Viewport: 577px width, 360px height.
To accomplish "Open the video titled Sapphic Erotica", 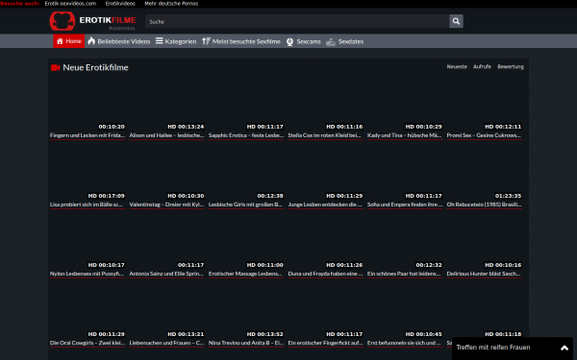I will tap(246, 135).
